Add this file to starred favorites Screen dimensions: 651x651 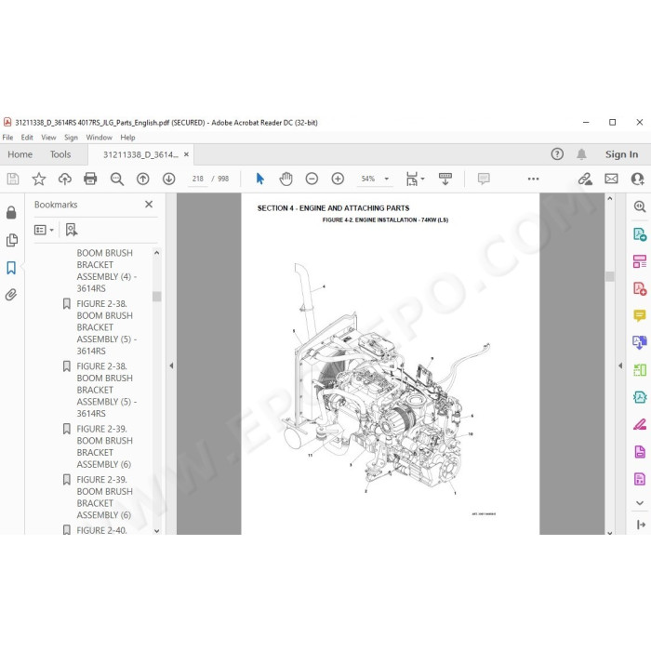[x=39, y=179]
